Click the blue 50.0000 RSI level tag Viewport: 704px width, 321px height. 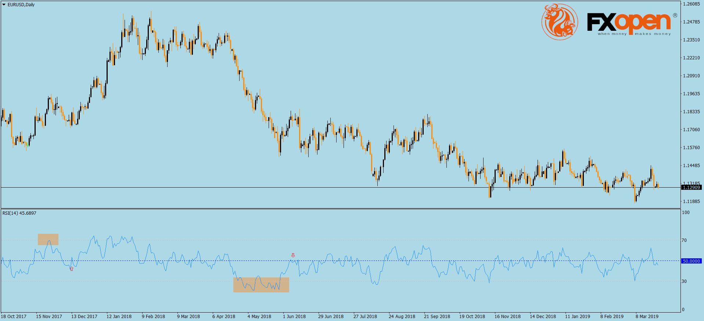click(x=691, y=261)
